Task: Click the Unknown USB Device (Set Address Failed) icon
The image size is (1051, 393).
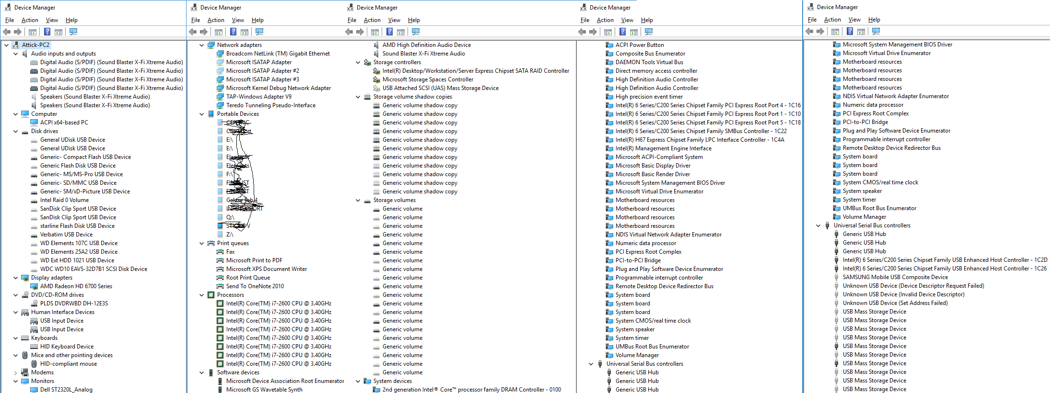Action: pos(837,303)
